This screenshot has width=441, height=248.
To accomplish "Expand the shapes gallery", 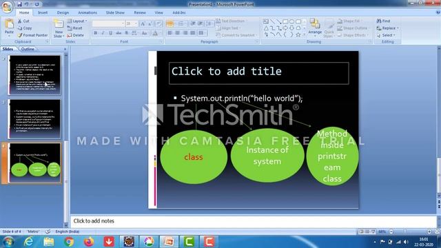I will (x=305, y=35).
